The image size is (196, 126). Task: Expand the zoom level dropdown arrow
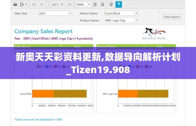[89, 5]
